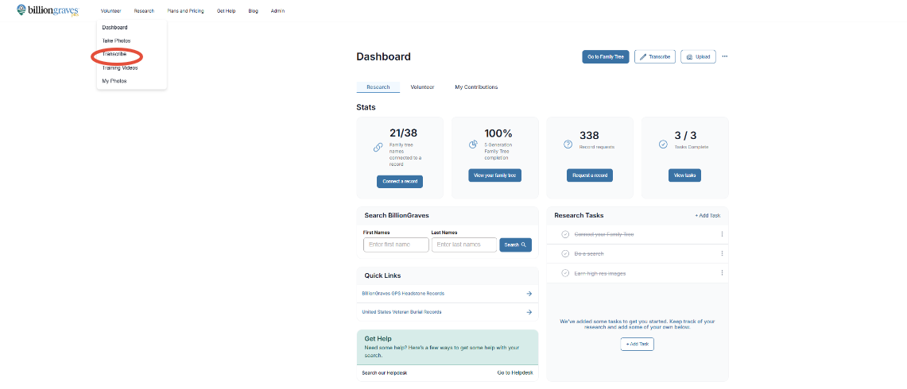Click the BillionGraves logo

pos(48,10)
